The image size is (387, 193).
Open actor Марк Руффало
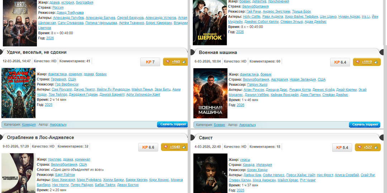(89, 180)
